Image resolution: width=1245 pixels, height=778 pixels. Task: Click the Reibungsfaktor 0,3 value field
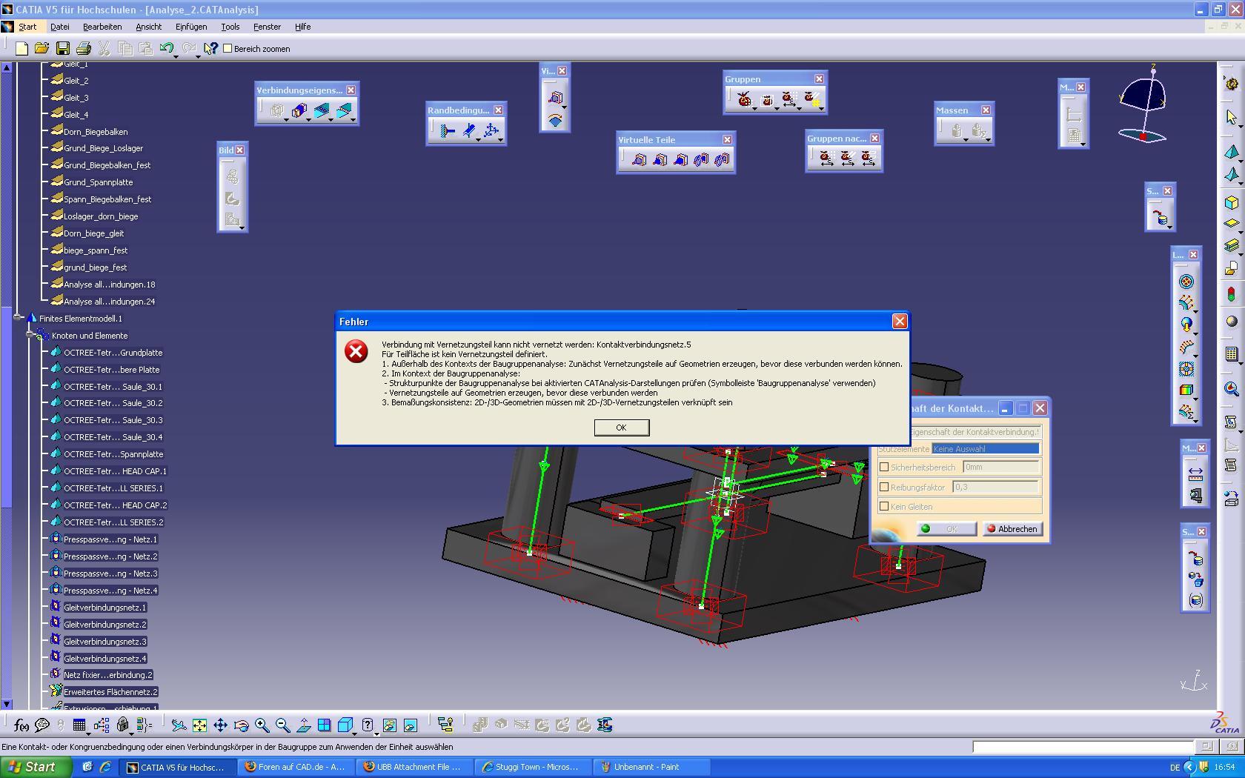pyautogui.click(x=995, y=487)
